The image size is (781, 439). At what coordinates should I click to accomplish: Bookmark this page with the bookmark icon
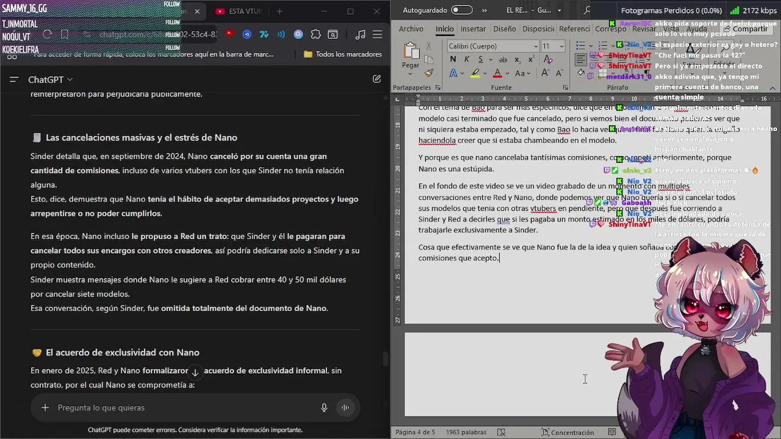click(65, 35)
